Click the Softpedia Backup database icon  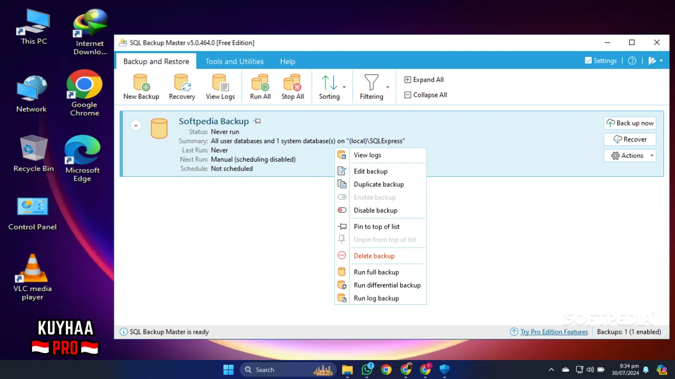159,128
